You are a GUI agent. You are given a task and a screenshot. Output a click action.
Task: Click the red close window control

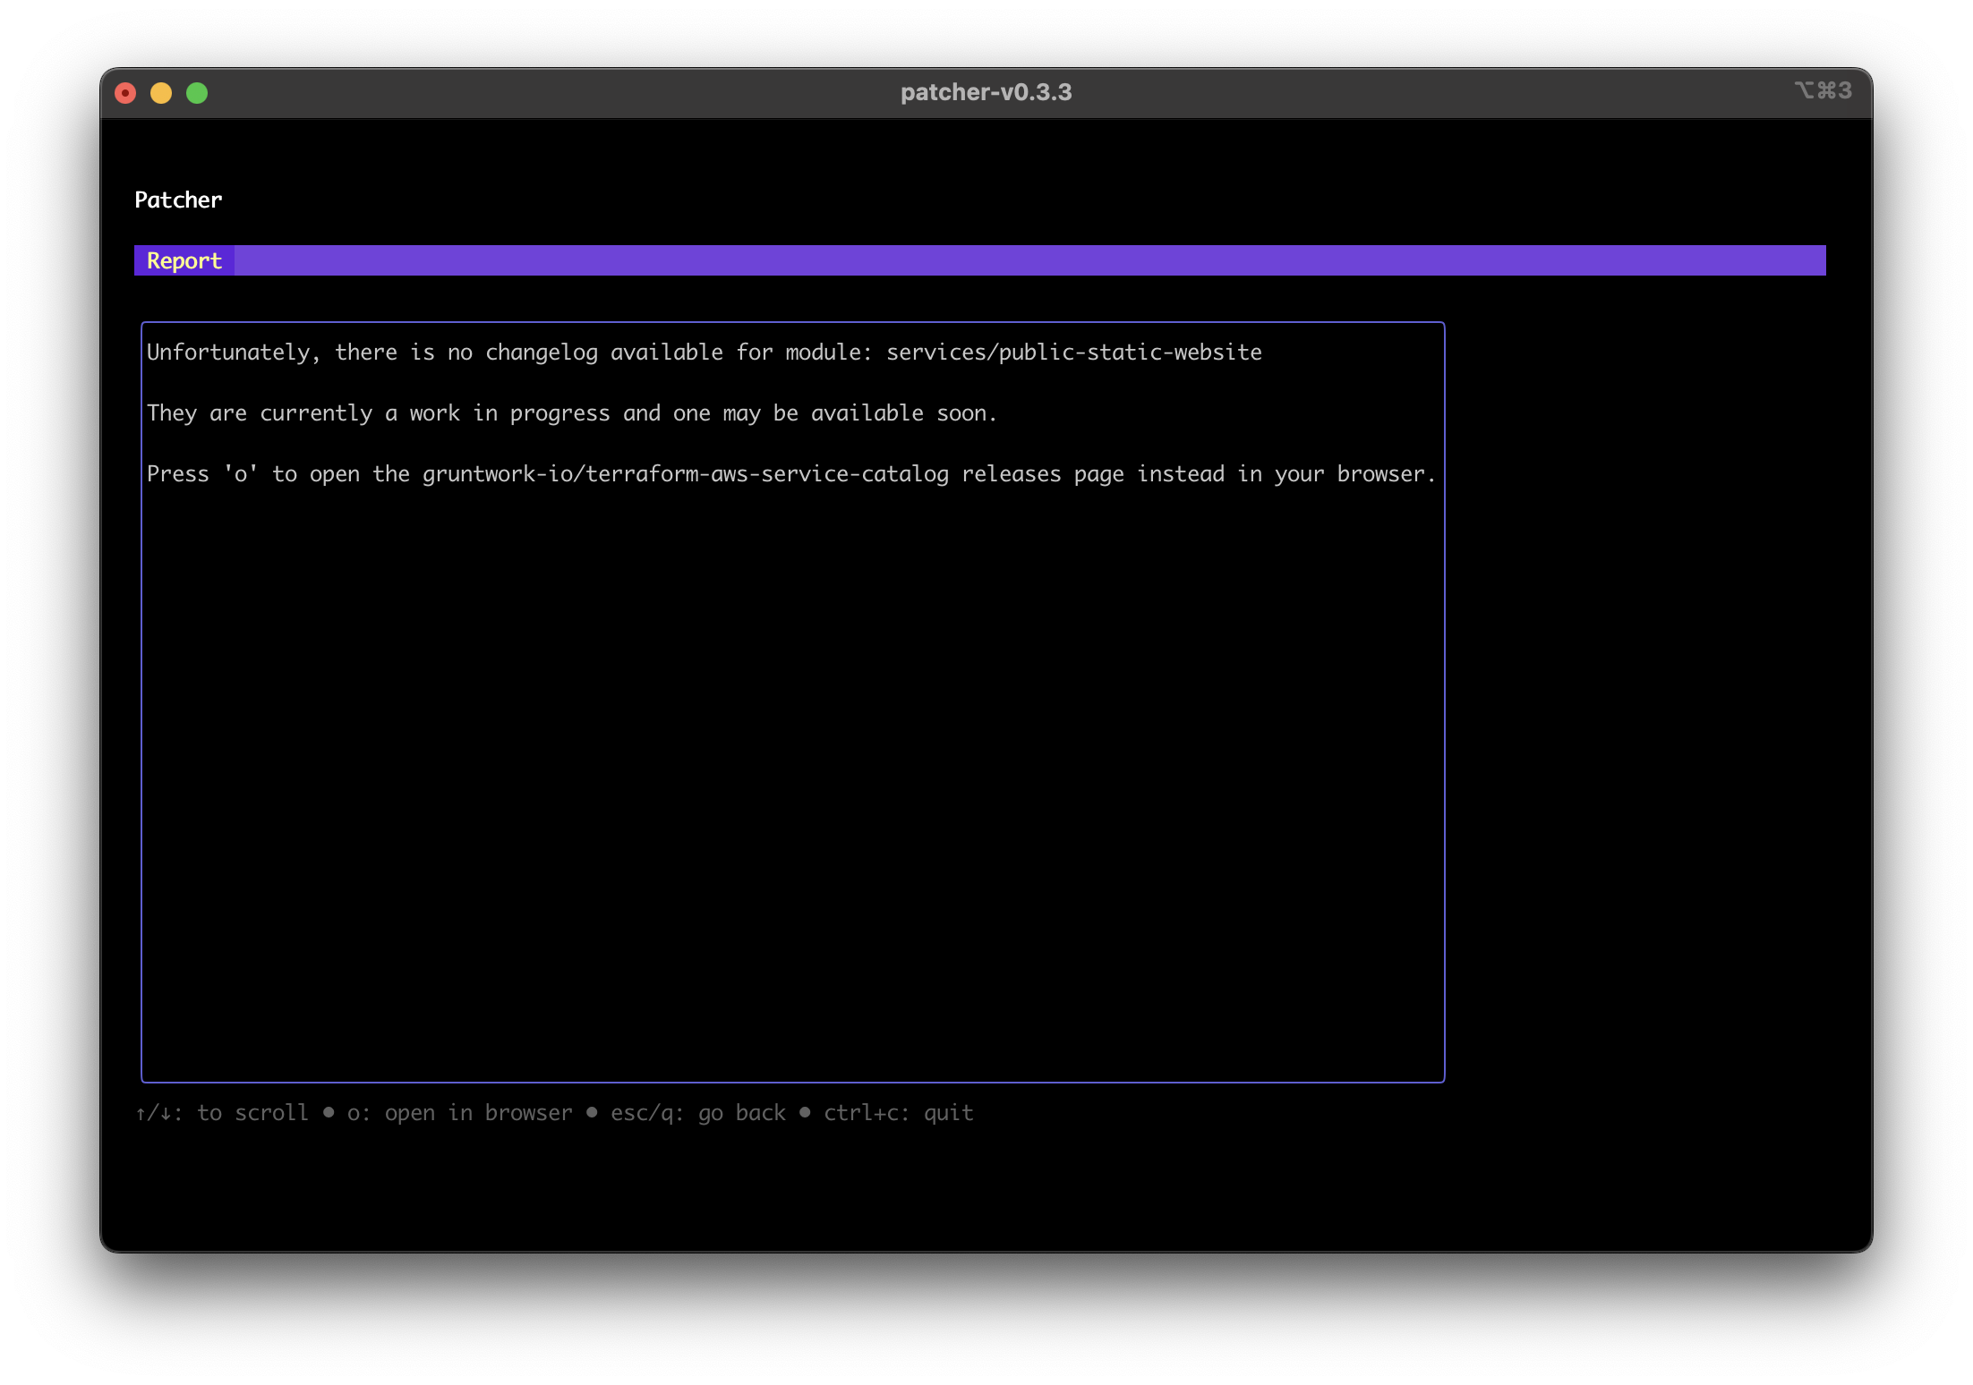point(125,92)
